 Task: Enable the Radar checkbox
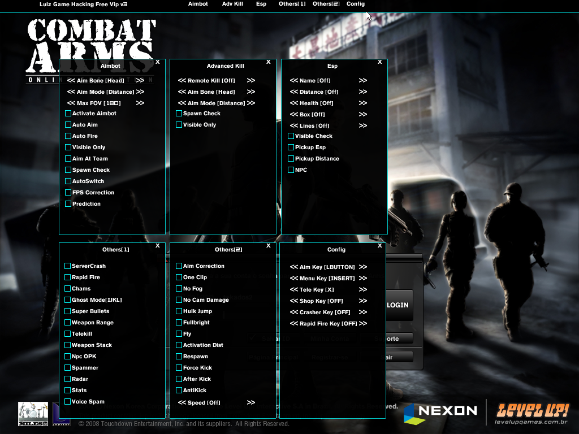68,379
